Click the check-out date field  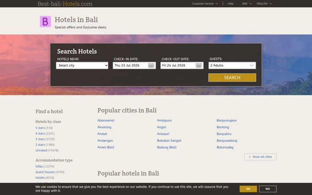pos(182,65)
